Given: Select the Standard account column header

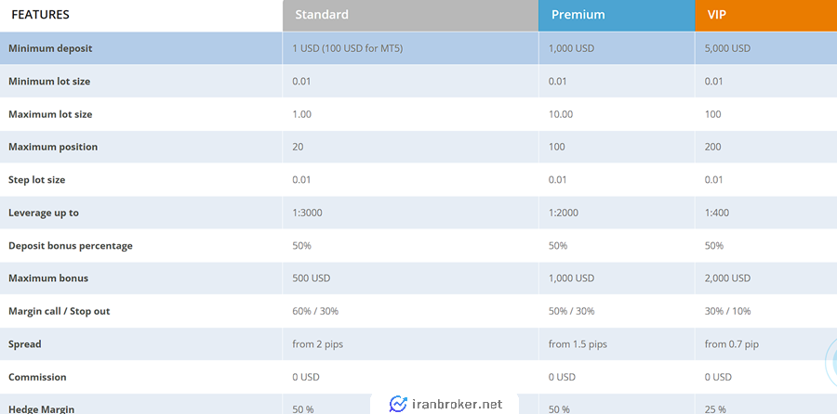Looking at the screenshot, I should 410,15.
